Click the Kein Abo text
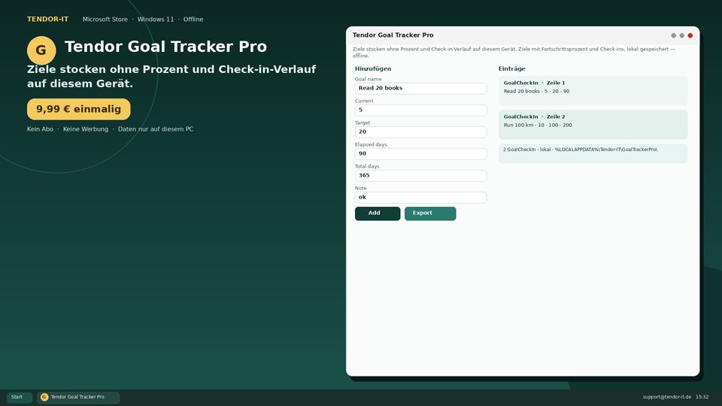Image resolution: width=722 pixels, height=406 pixels. click(x=40, y=129)
